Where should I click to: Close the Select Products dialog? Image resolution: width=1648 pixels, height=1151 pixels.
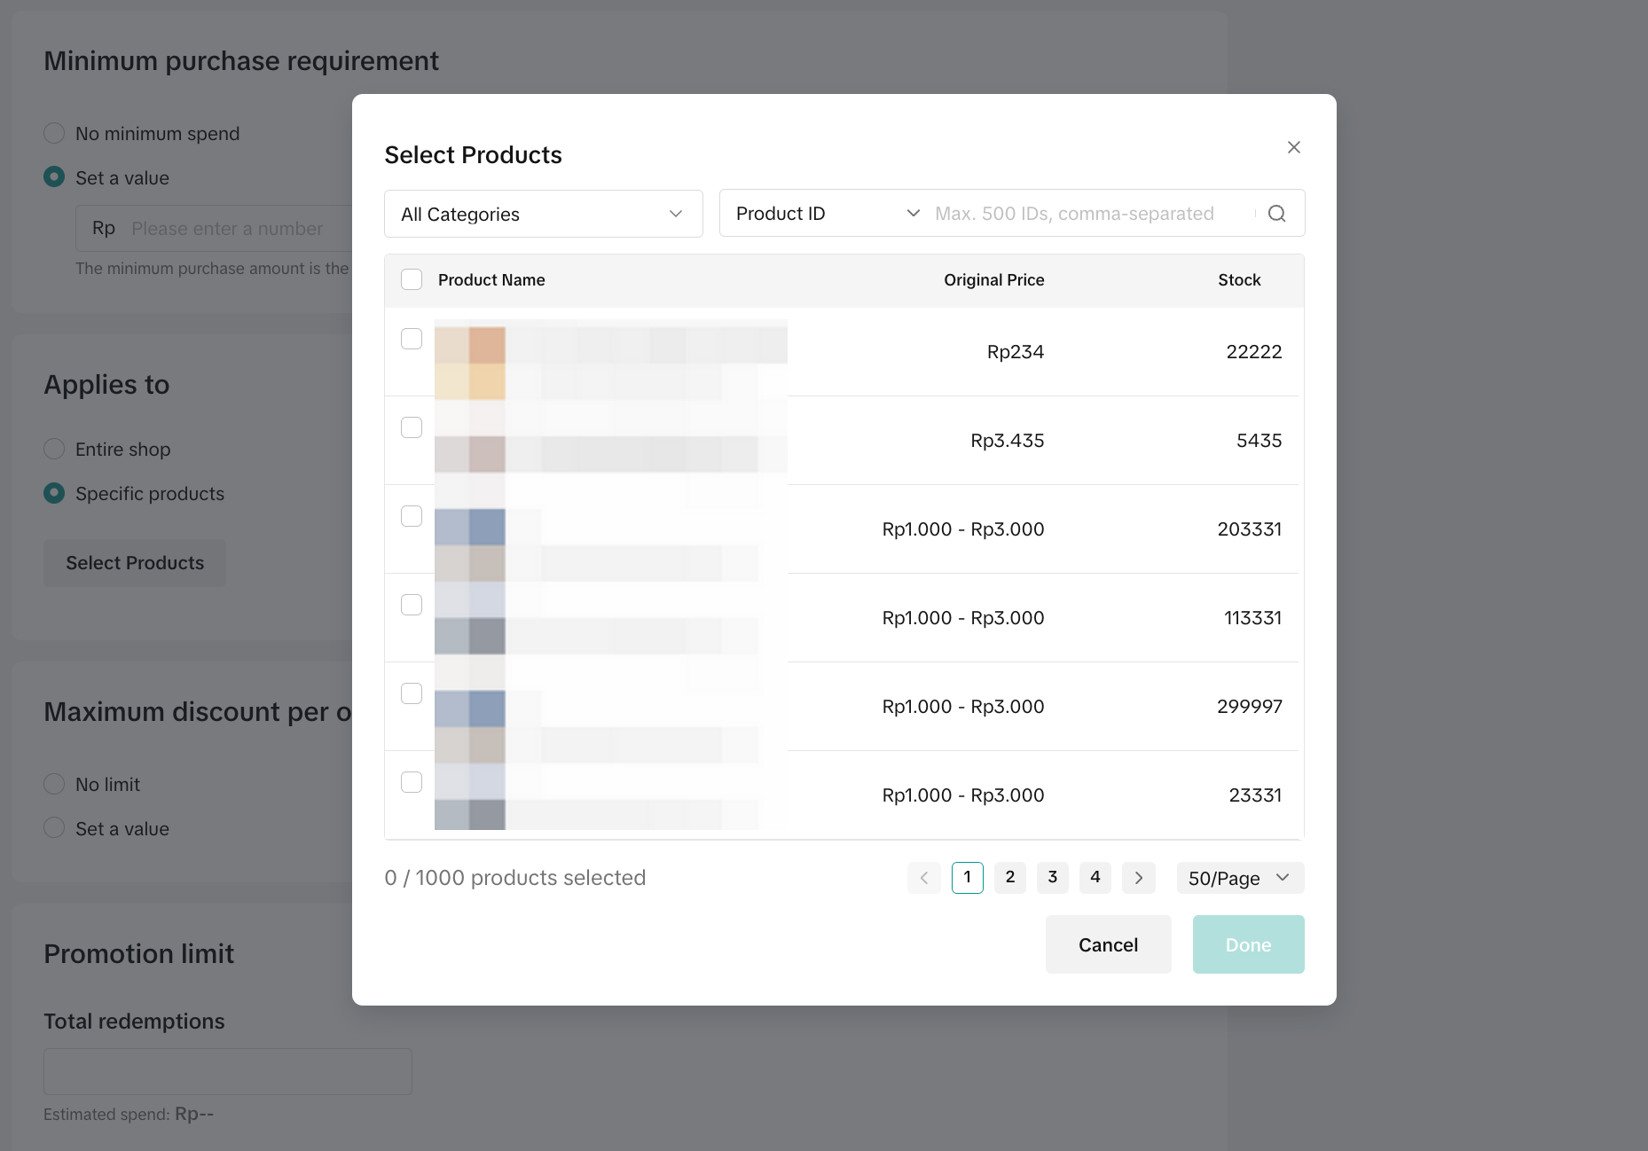(x=1293, y=147)
